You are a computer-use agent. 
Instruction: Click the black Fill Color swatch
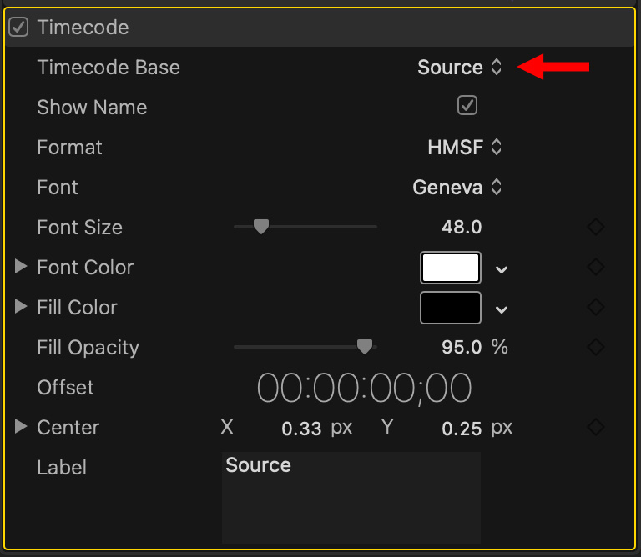(x=451, y=308)
